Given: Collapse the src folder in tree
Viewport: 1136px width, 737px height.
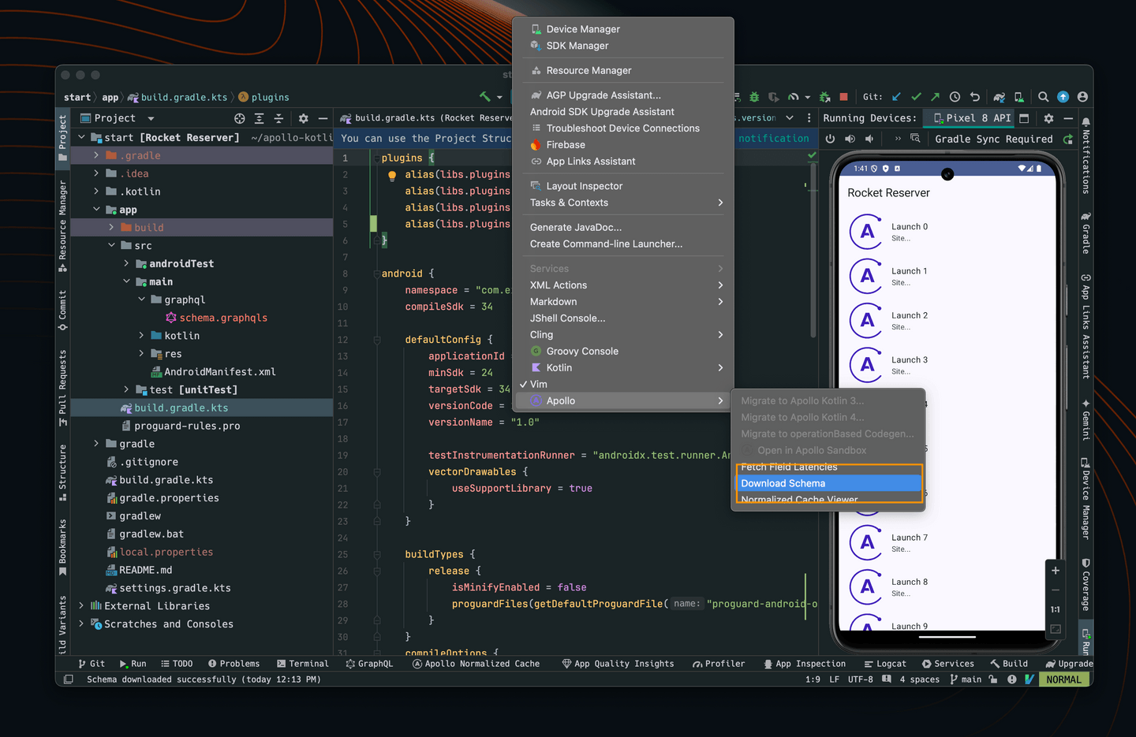Looking at the screenshot, I should pyautogui.click(x=112, y=246).
